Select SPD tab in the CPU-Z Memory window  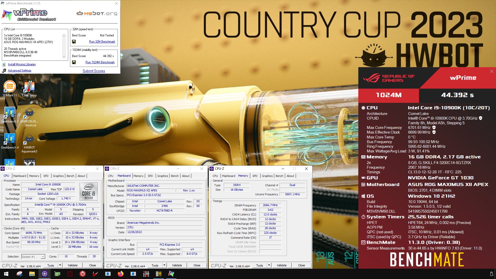point(255,176)
